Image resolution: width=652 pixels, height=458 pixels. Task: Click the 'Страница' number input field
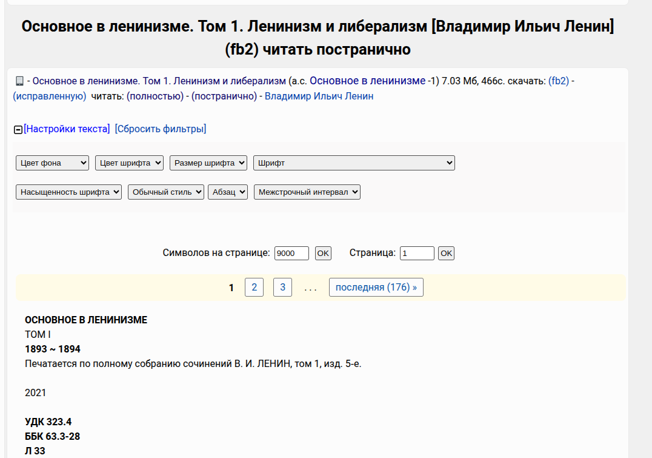point(417,253)
